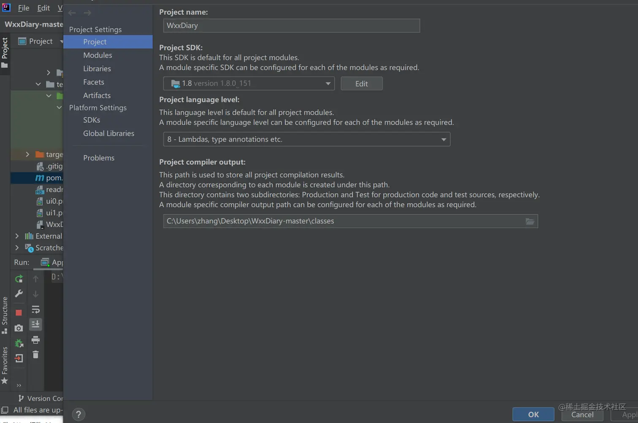Open the Favorites tool window side tab
The width and height of the screenshot is (638, 423).
pos(5,365)
